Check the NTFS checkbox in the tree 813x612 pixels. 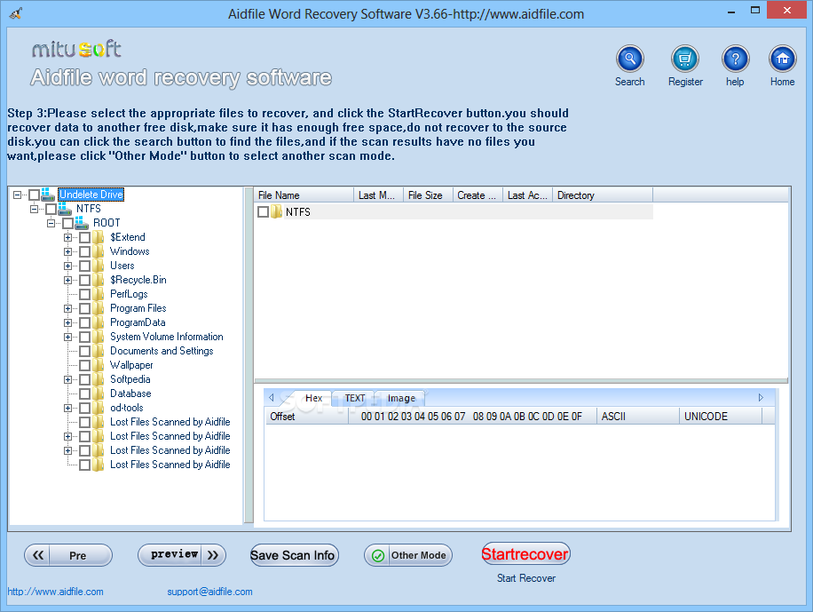51,209
